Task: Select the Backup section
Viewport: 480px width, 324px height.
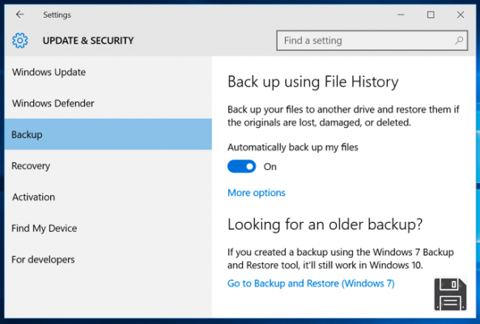Action: (x=108, y=134)
